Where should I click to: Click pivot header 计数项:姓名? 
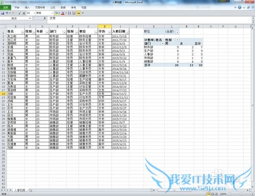153,40
